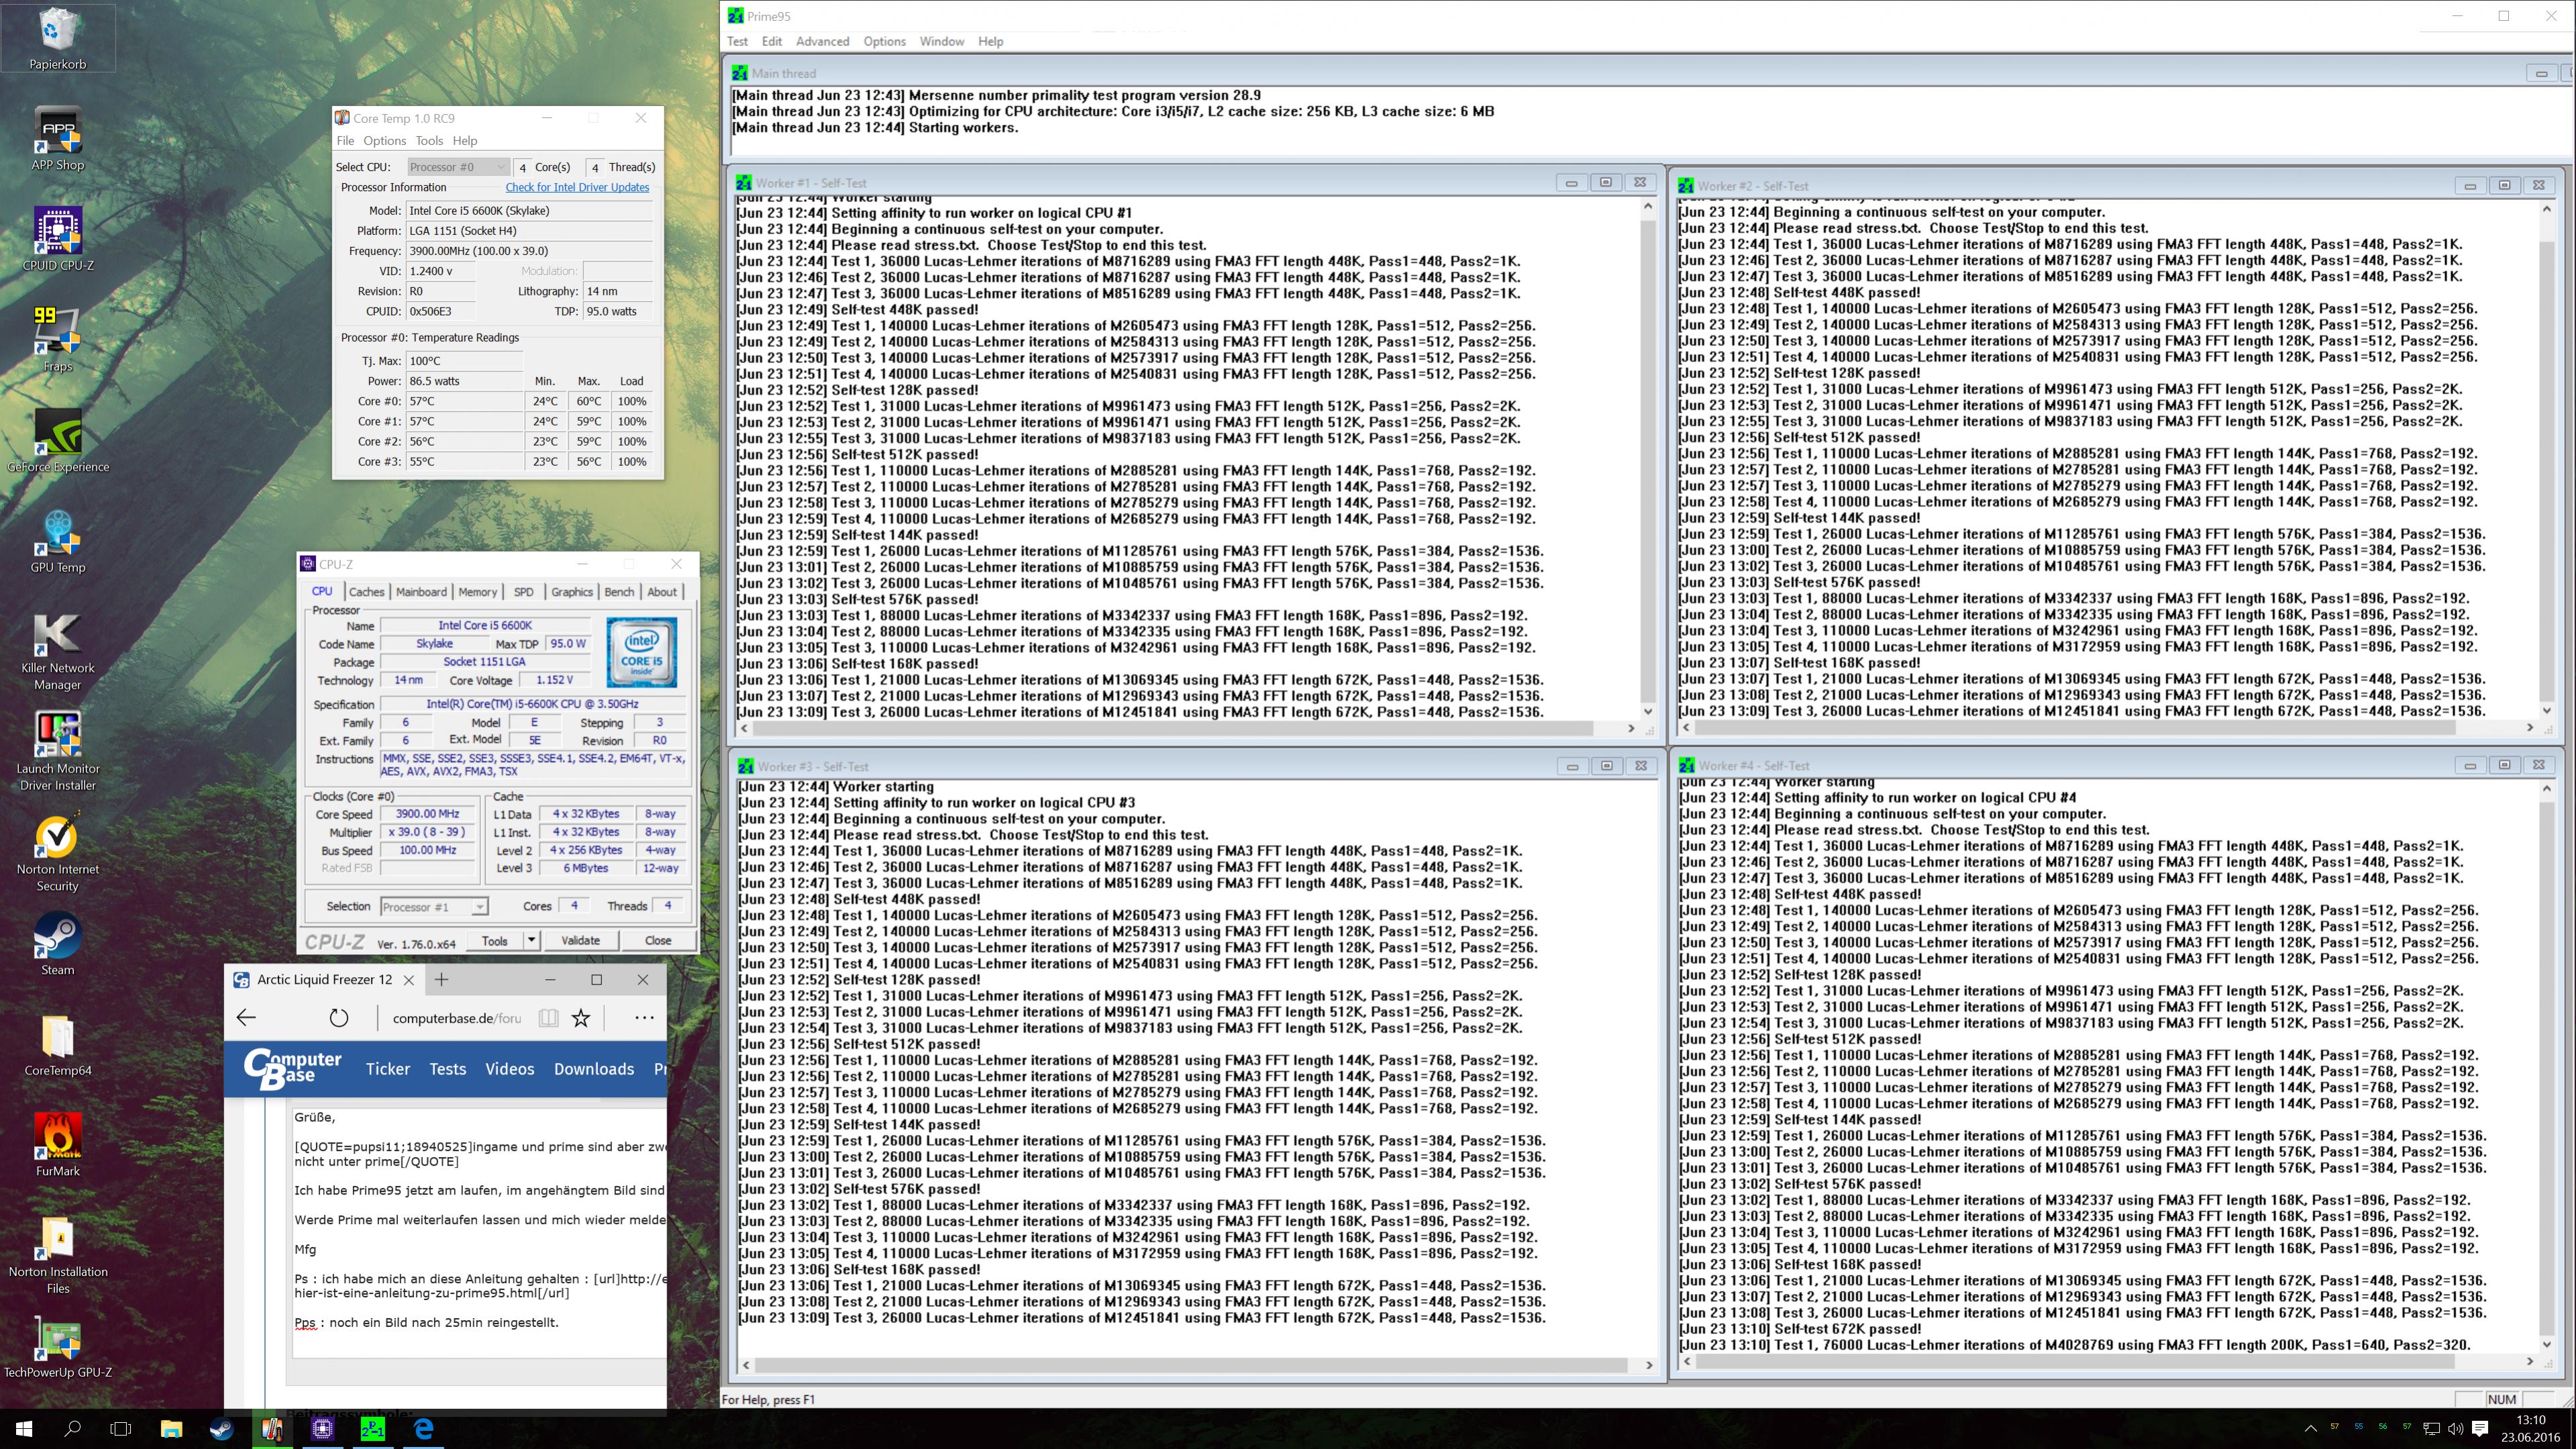The height and width of the screenshot is (1449, 2576).
Task: Expand the CPU-Z Tools dropdown arrow
Action: [532, 940]
